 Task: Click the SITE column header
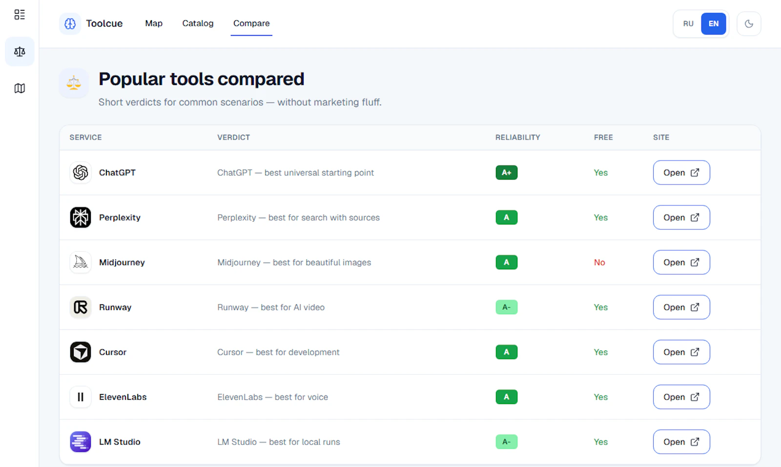[x=661, y=137]
